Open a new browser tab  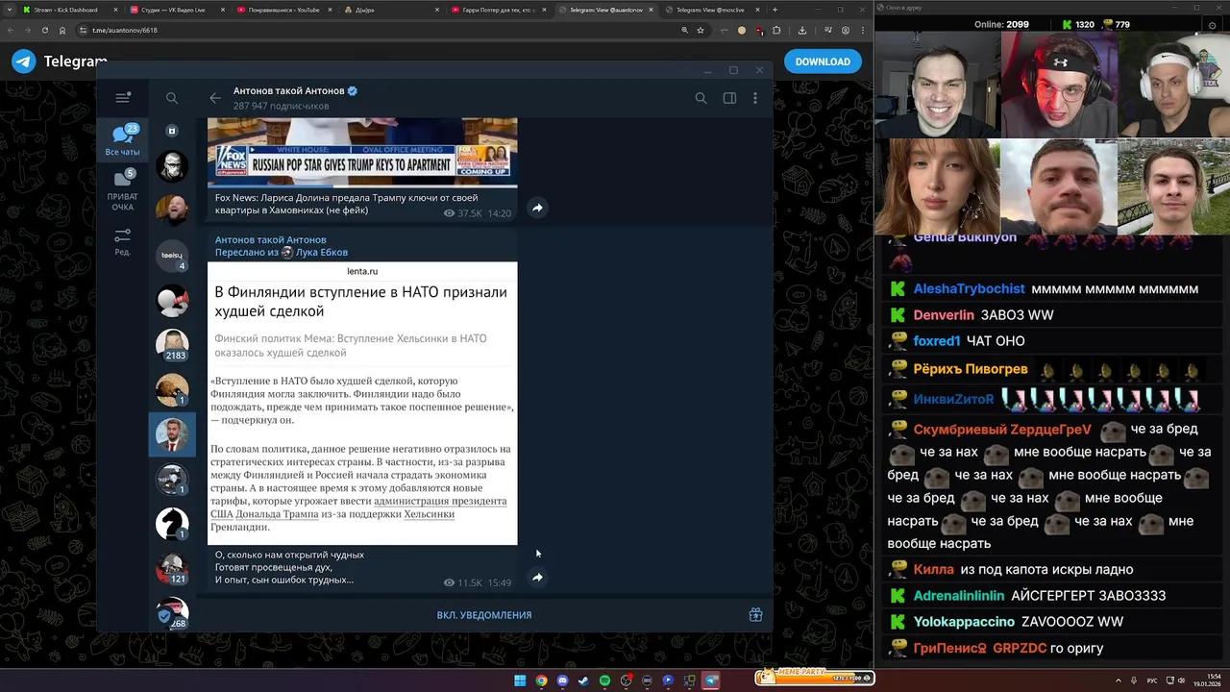pos(775,10)
